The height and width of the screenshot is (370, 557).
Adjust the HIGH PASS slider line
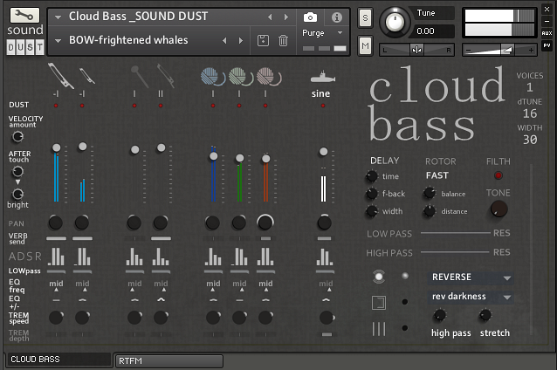(455, 252)
